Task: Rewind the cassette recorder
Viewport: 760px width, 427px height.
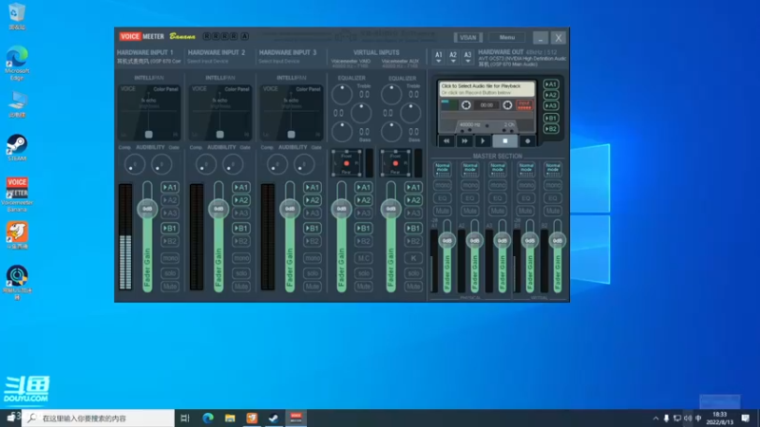Action: point(446,140)
